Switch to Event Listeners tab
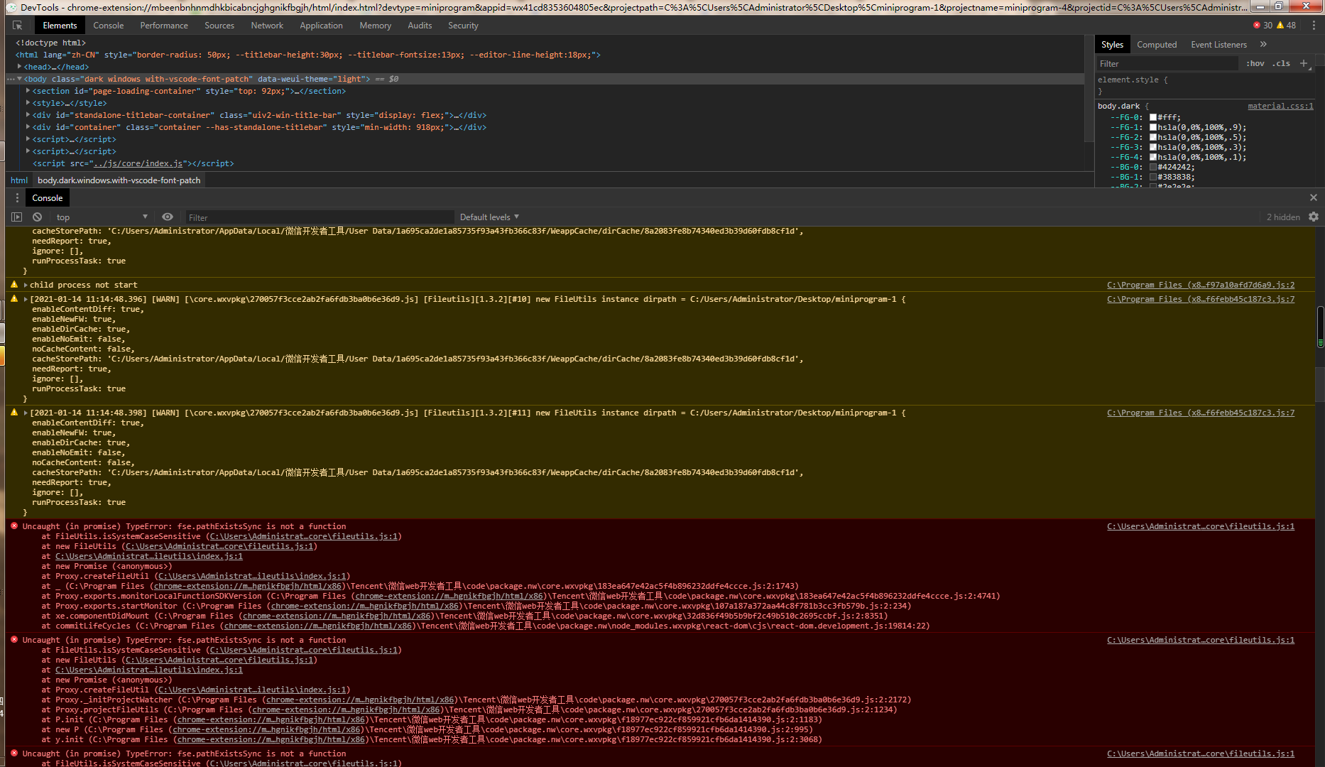The height and width of the screenshot is (767, 1325). (1218, 45)
